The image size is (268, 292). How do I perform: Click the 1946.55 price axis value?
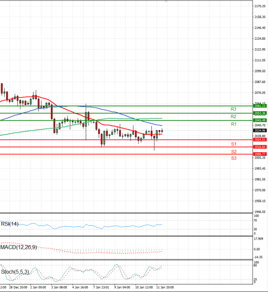click(x=260, y=212)
